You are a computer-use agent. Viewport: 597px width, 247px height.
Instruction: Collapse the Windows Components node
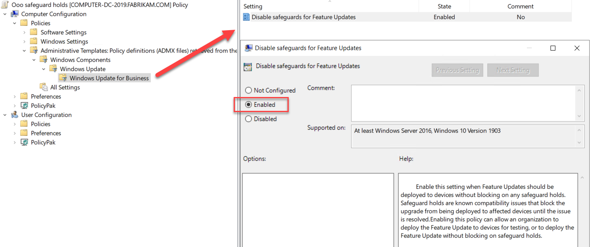[34, 60]
